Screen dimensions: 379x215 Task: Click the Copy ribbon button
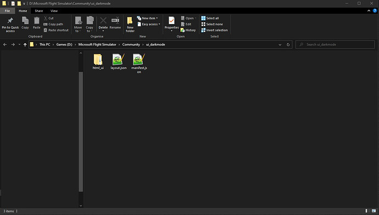(x=25, y=23)
